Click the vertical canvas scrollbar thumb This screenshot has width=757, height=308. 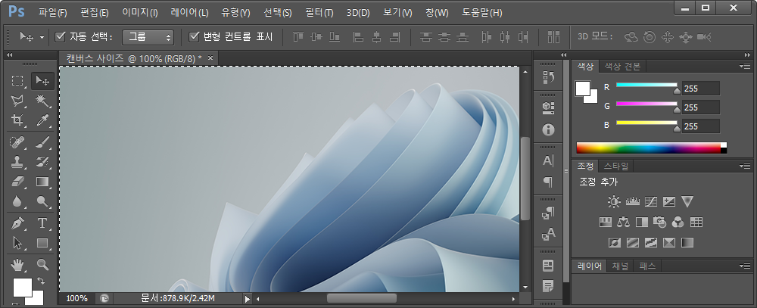[x=525, y=179]
